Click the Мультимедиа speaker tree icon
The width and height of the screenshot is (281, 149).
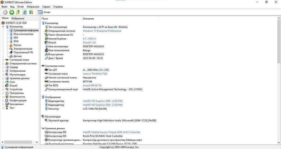click(7, 74)
